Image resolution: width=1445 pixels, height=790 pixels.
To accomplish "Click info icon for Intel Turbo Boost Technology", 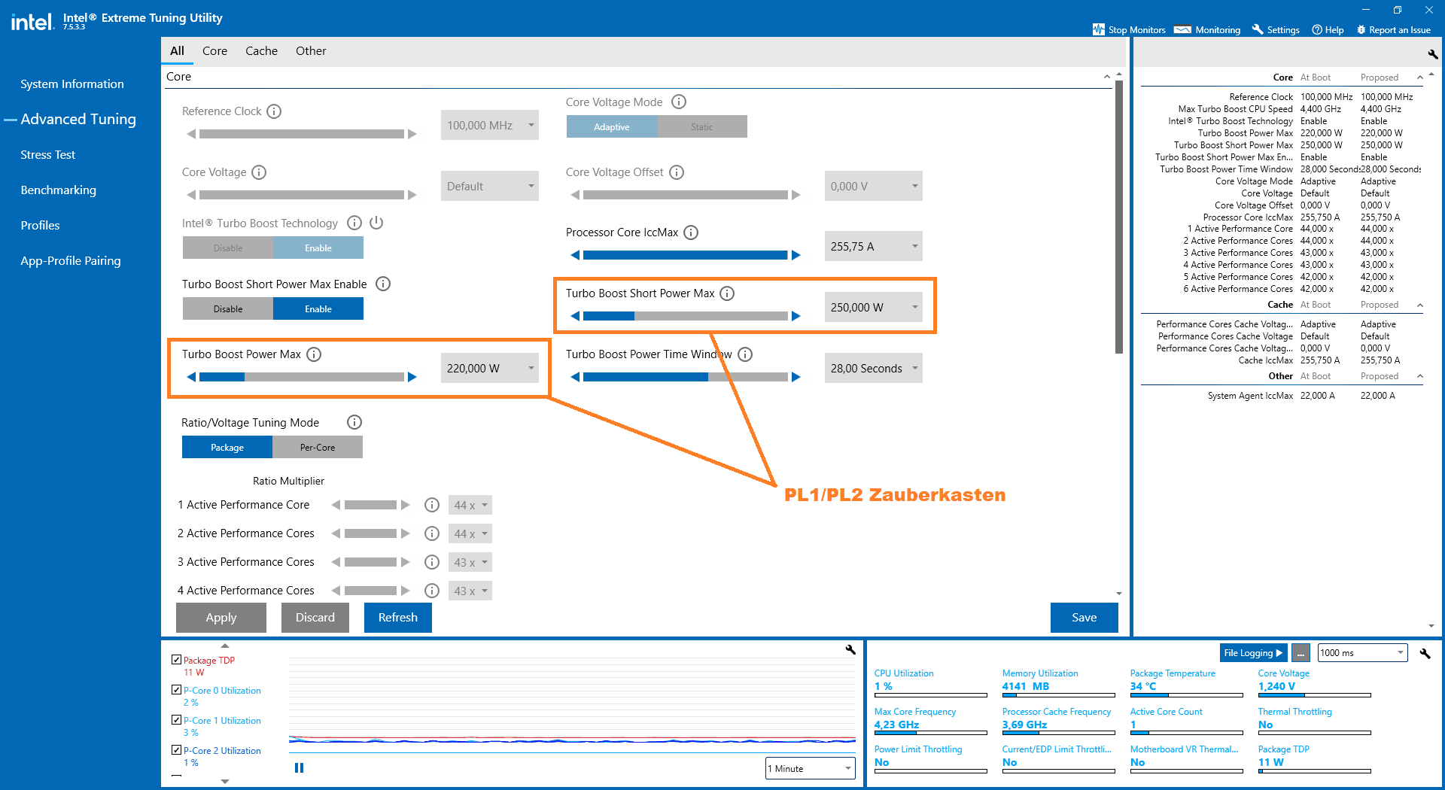I will 354,223.
